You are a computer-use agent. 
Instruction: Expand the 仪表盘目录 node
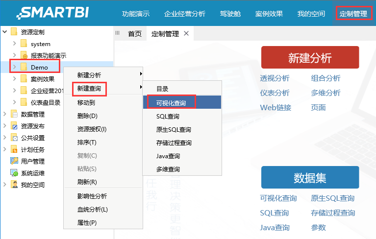[x=14, y=102]
